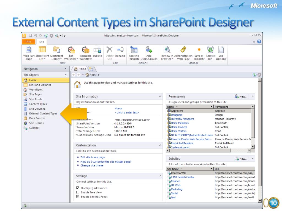Open the Recycle Bin
The width and height of the screenshot is (282, 211).
(x=210, y=53)
